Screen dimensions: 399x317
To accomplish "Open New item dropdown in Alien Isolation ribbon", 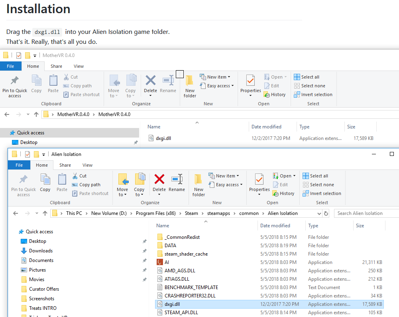I will [224, 176].
